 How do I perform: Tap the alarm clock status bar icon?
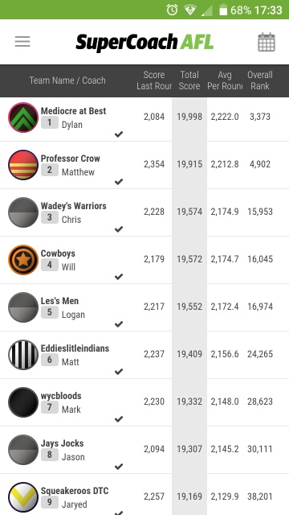click(x=172, y=10)
